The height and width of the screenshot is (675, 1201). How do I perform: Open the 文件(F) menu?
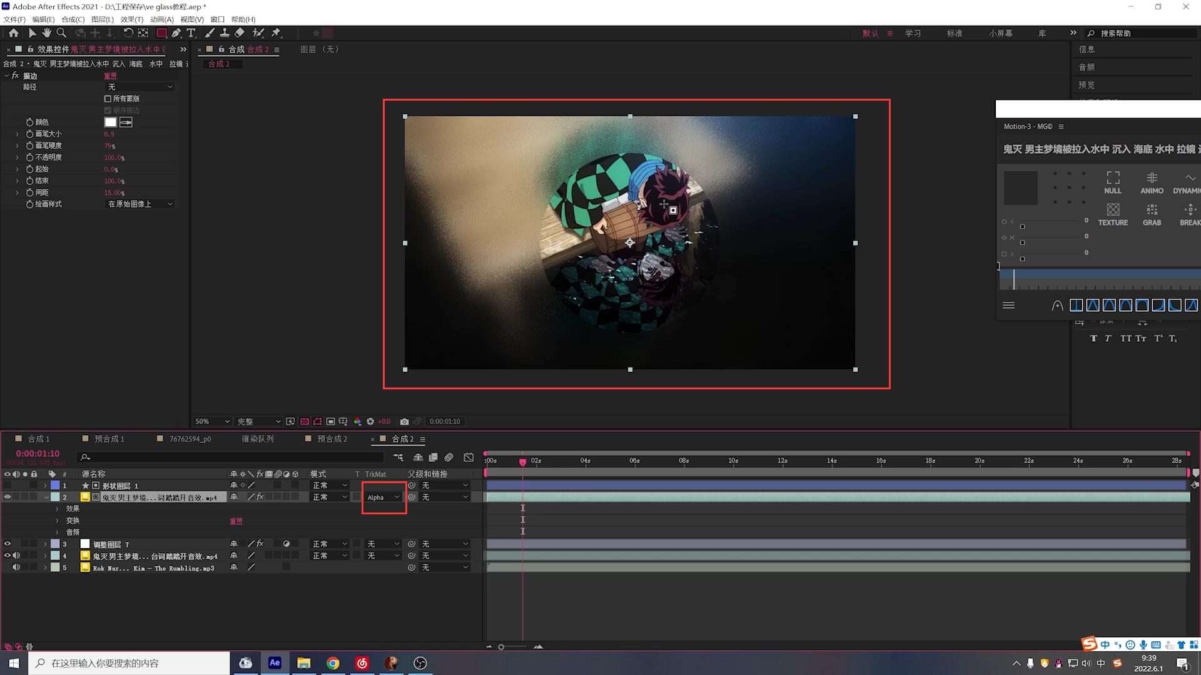[x=14, y=19]
